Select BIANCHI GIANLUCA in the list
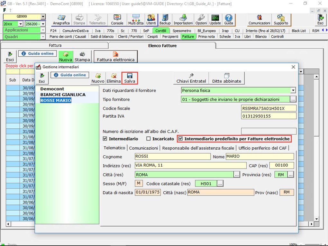Image resolution: width=328 pixels, height=246 pixels. point(63,95)
